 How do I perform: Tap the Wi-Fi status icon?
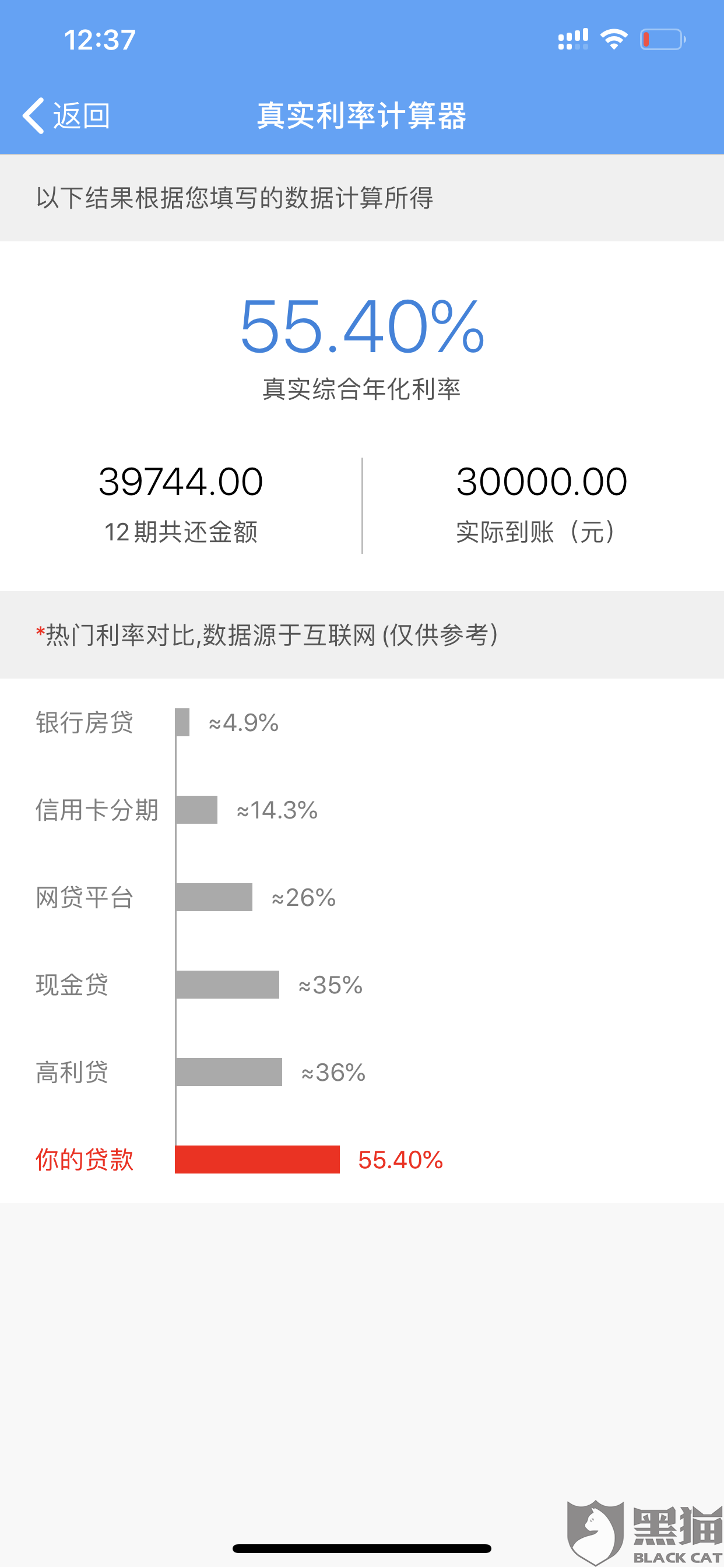[613, 40]
